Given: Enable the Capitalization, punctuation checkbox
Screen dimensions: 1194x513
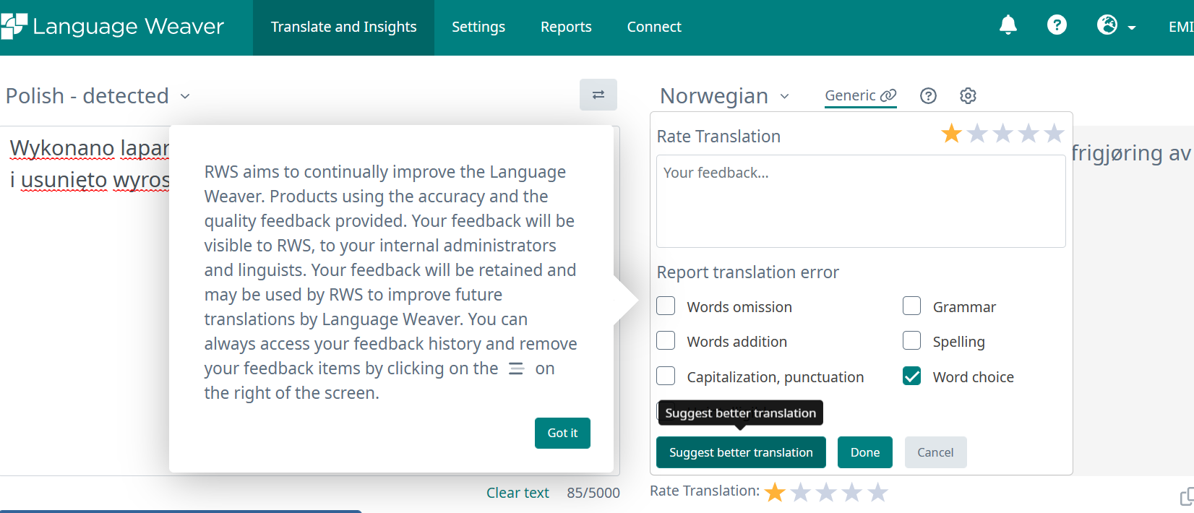Looking at the screenshot, I should pos(666,376).
